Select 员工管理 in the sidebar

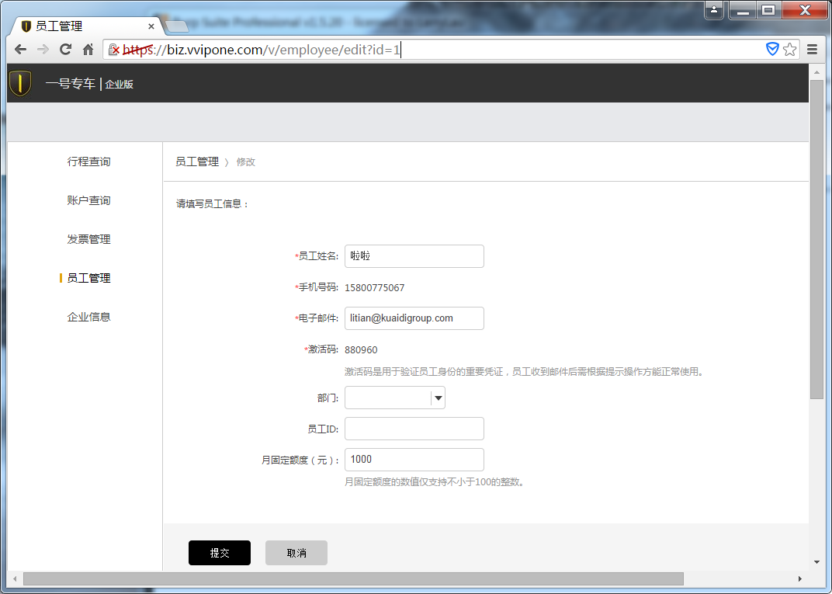[x=88, y=278]
